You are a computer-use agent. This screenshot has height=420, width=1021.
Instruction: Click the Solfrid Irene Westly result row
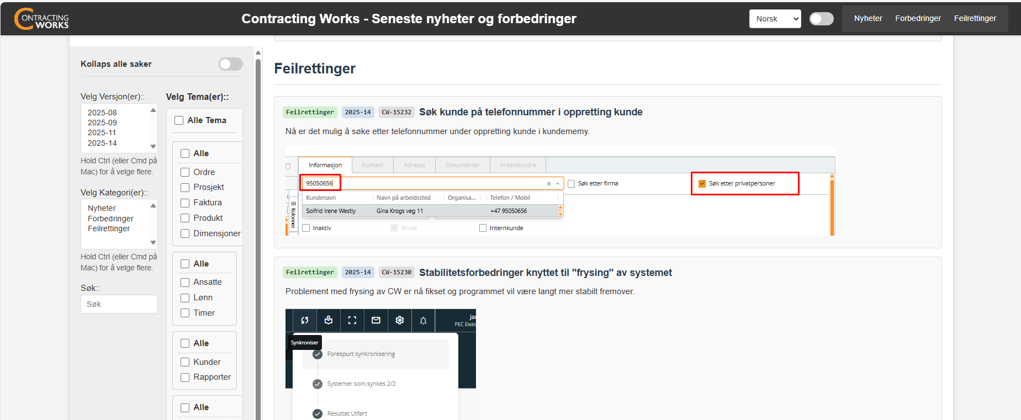[431, 211]
